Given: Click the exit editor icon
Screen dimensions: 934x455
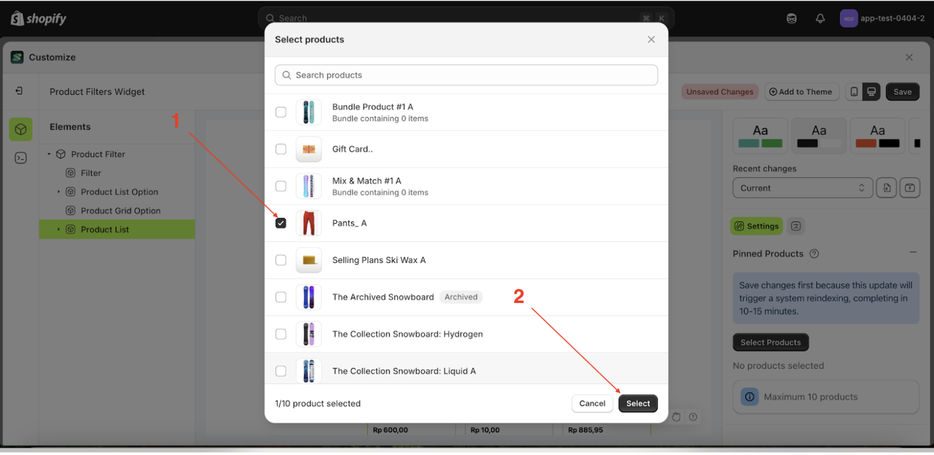Looking at the screenshot, I should click(19, 91).
